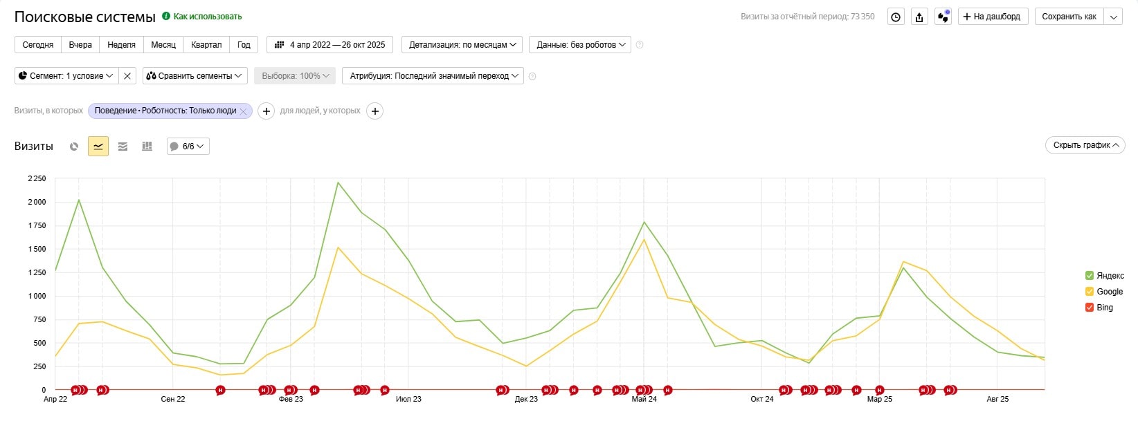Select the Неделя period tab
This screenshot has height=421, width=1138.
[122, 45]
